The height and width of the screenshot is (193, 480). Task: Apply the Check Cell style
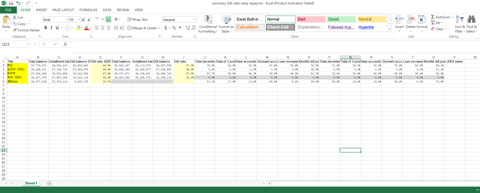(x=280, y=27)
